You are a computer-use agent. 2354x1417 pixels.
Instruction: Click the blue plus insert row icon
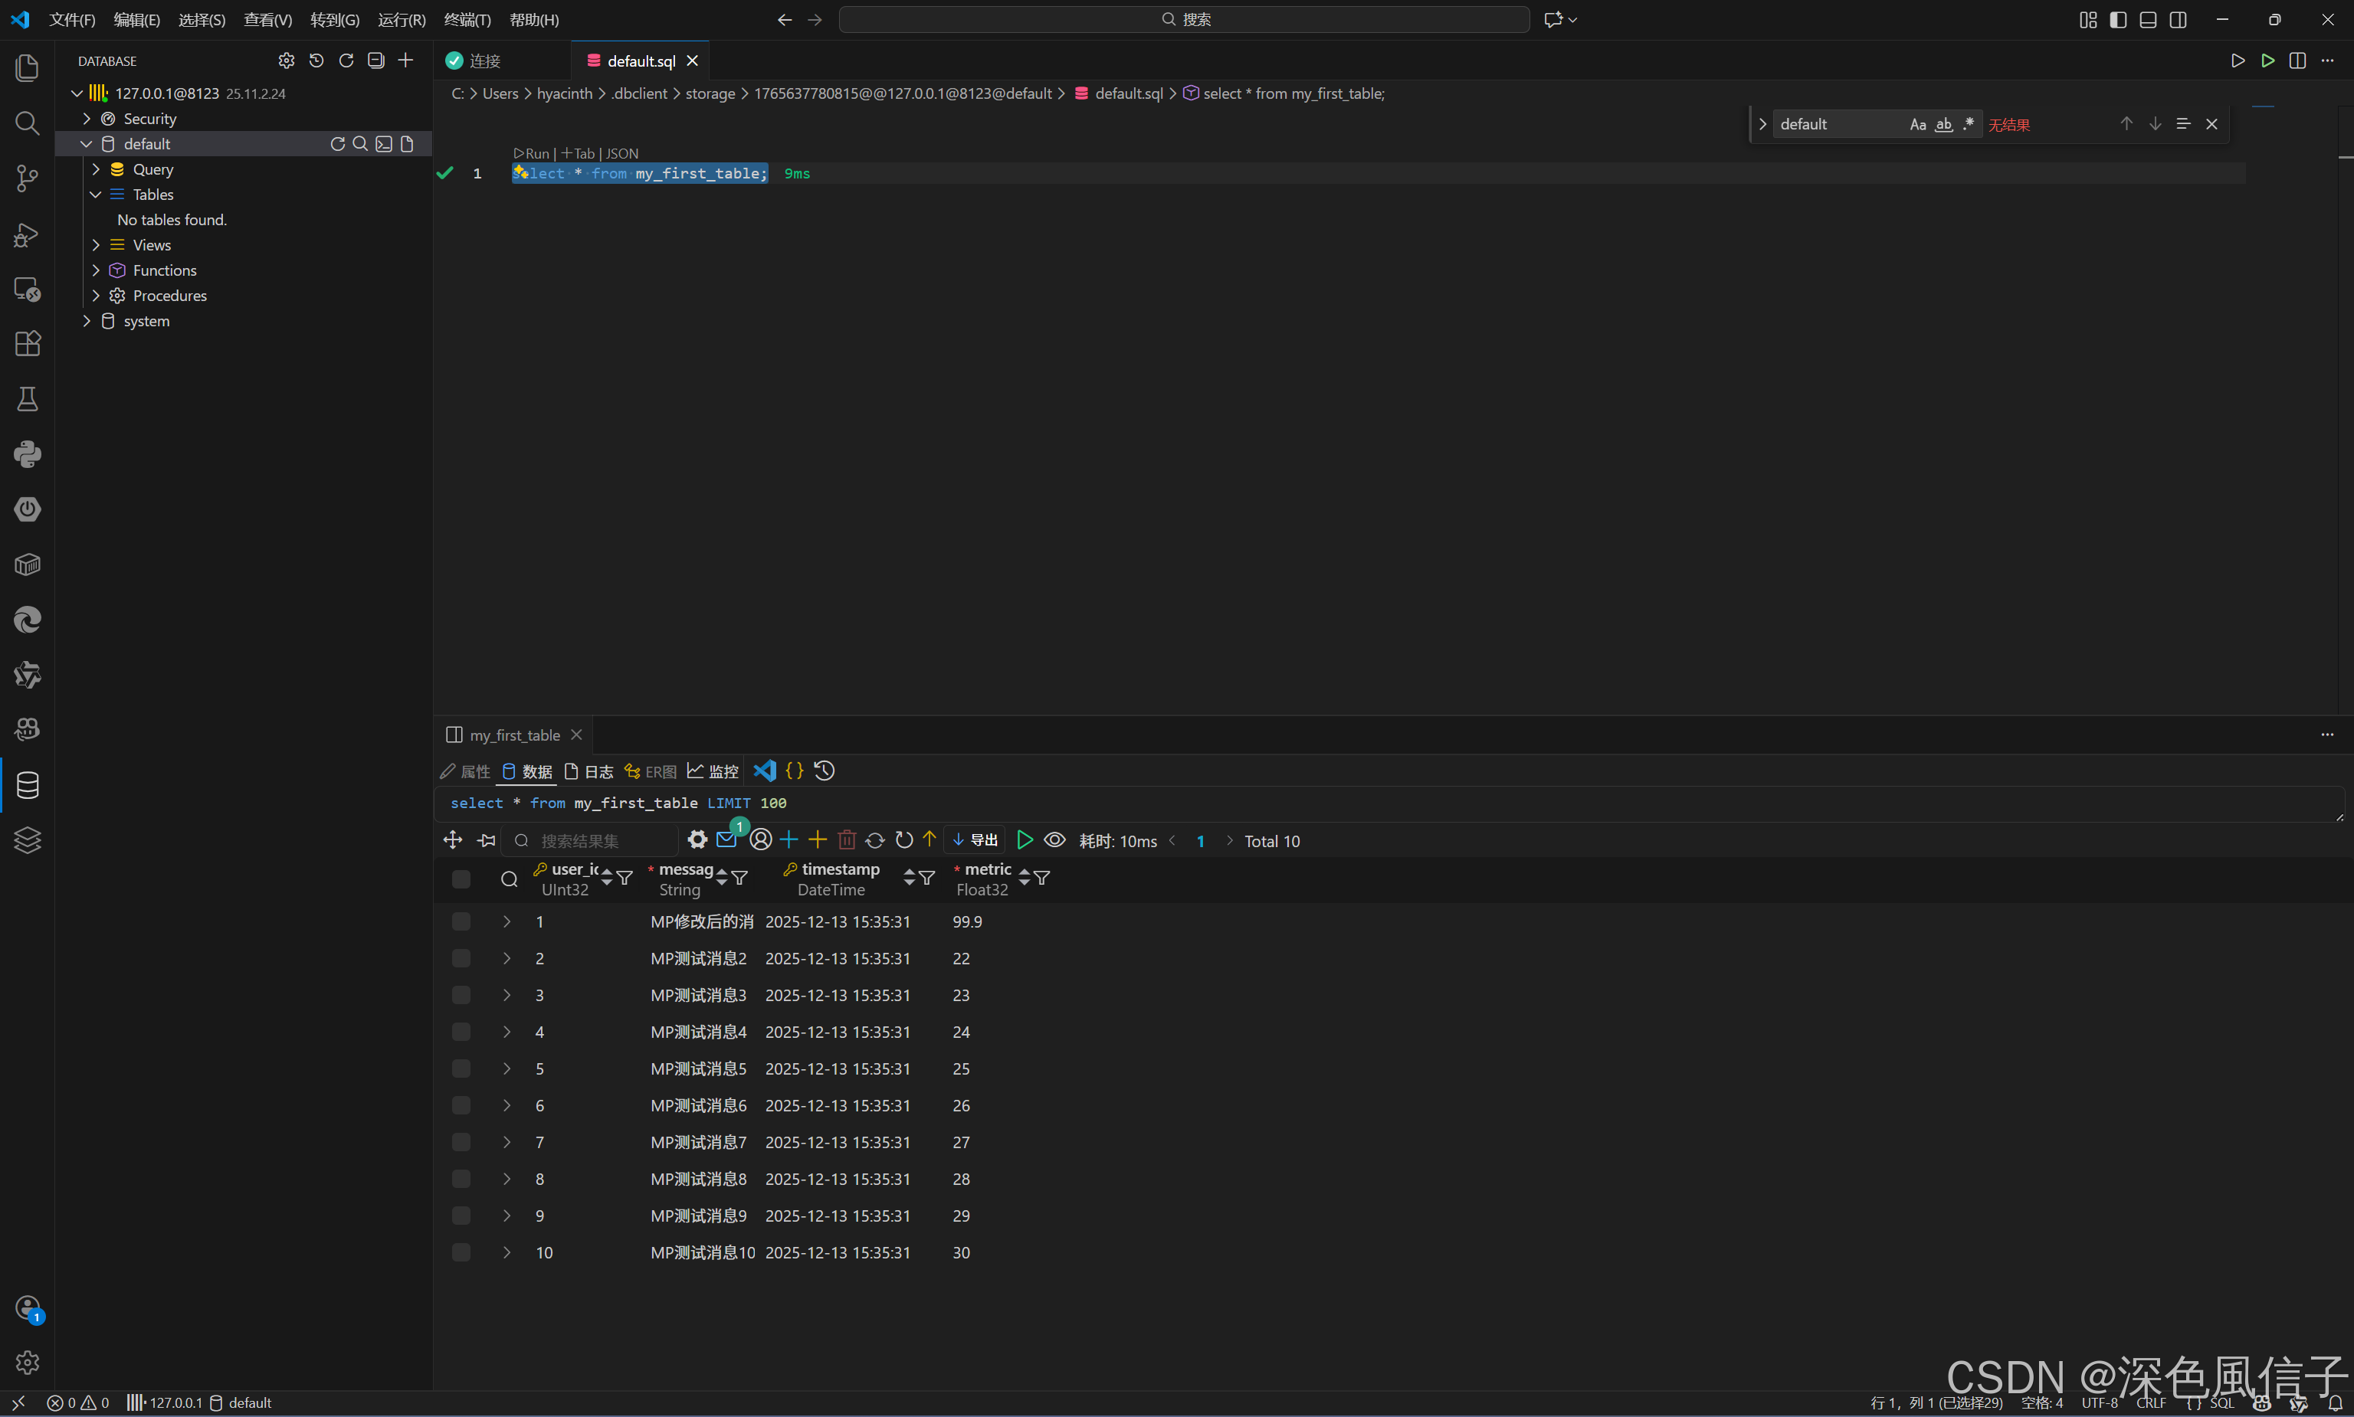[x=788, y=840]
